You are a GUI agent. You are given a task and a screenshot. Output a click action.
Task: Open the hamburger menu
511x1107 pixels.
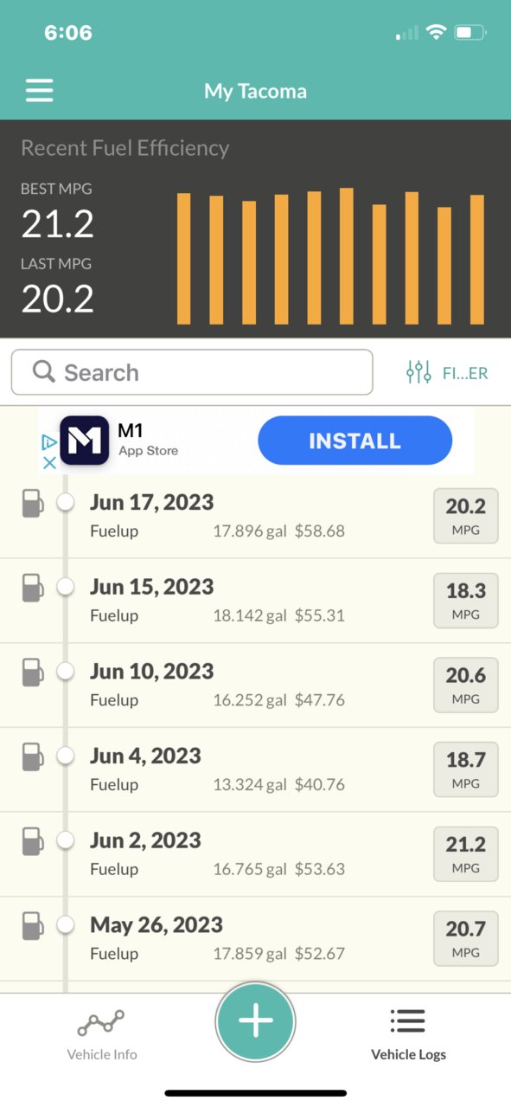click(x=39, y=90)
